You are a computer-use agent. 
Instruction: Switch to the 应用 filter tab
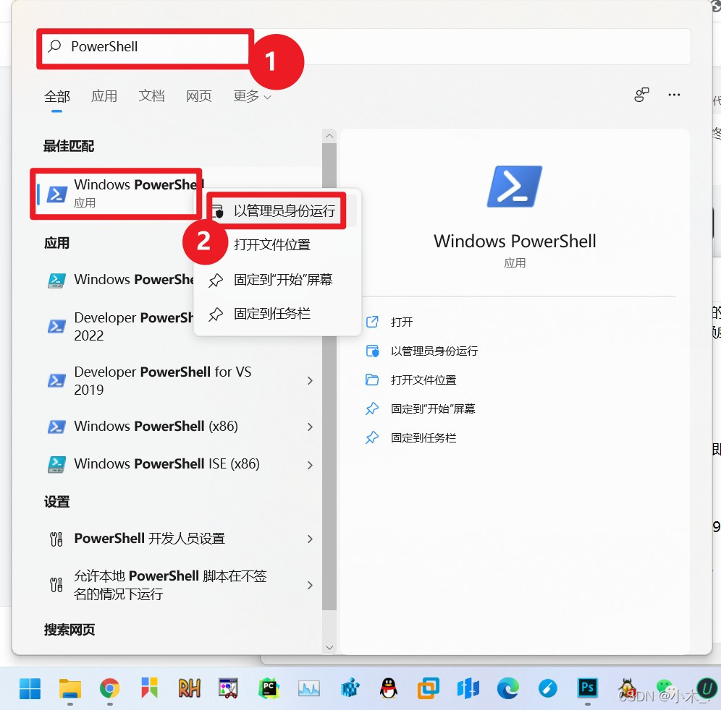tap(104, 96)
